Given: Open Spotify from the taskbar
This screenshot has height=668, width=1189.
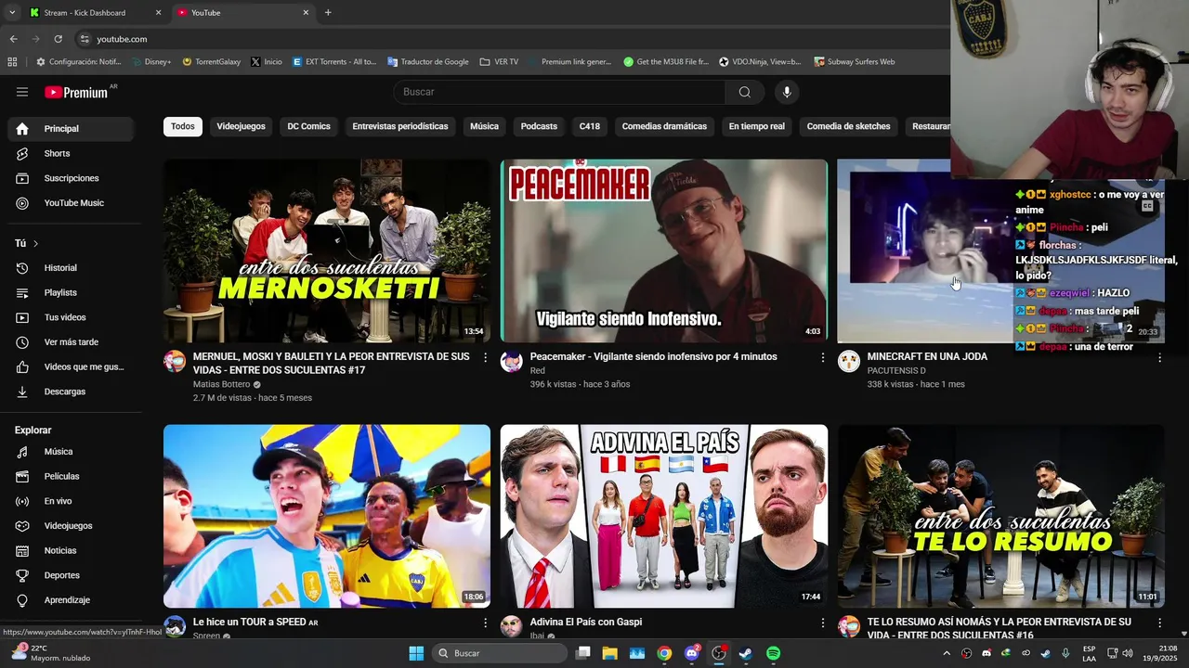Looking at the screenshot, I should tap(774, 653).
